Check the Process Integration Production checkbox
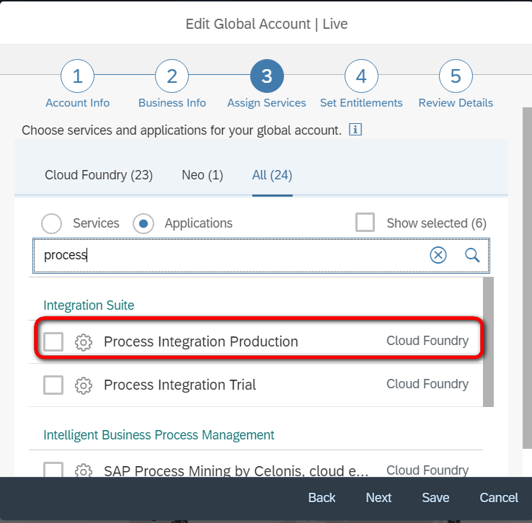The width and height of the screenshot is (532, 523). point(53,342)
